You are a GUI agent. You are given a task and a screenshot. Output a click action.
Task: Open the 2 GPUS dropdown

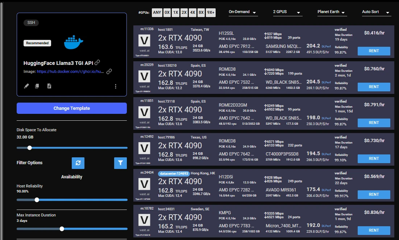[x=287, y=12]
